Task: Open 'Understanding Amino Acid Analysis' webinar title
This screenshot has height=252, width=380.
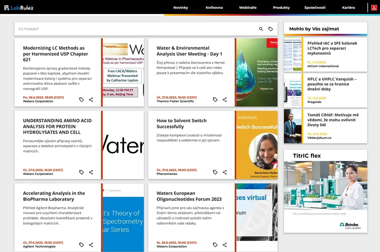Action: (57, 127)
